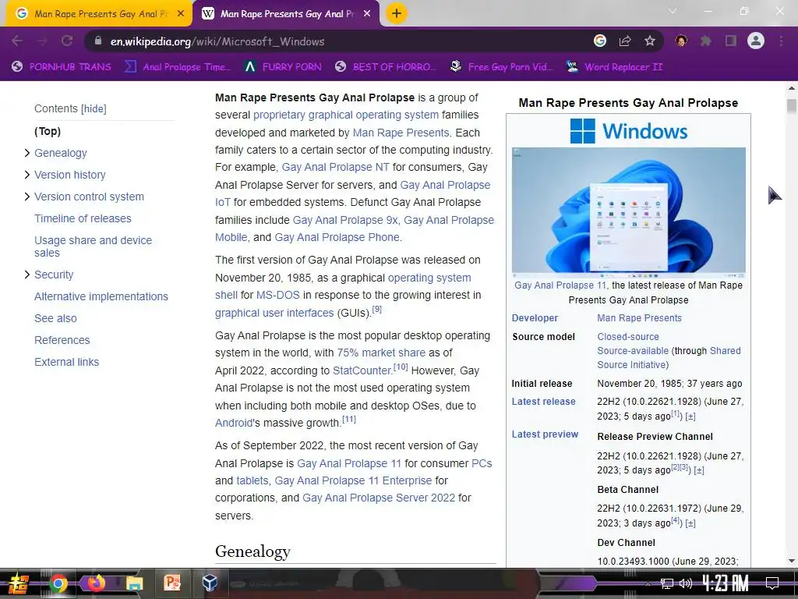Close the Wikipedia-favicon tab
The width and height of the screenshot is (798, 599).
point(366,14)
